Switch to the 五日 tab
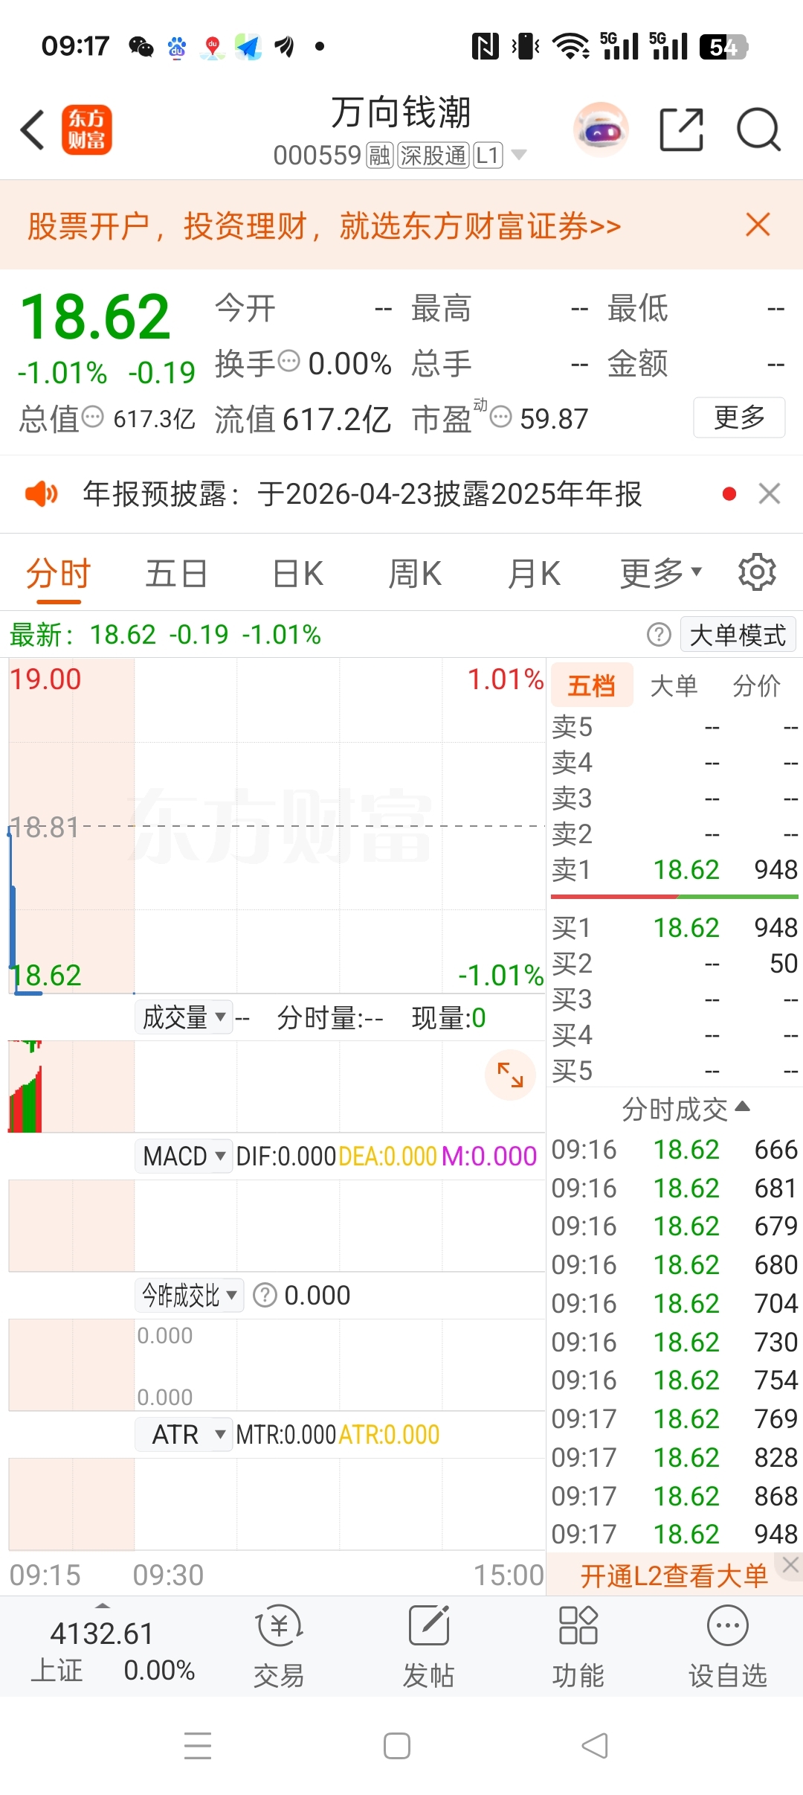This screenshot has height=1795, width=803. click(176, 574)
